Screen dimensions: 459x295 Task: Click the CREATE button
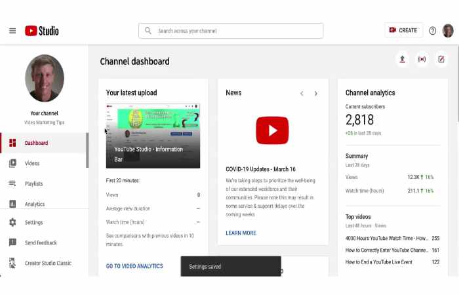(x=403, y=30)
